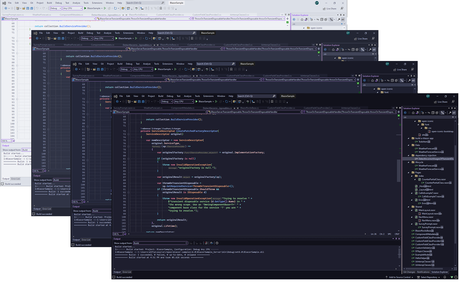Collapse line 72 method fold marker in front editor
The height and width of the screenshot is (283, 460).
(128, 134)
